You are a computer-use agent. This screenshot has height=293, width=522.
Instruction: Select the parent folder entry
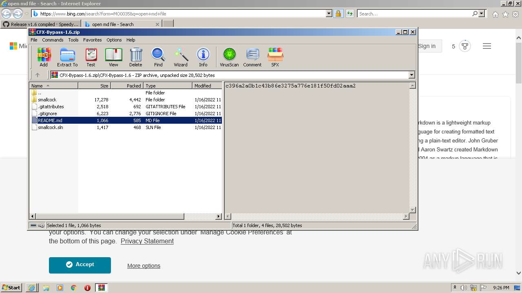coord(126,92)
